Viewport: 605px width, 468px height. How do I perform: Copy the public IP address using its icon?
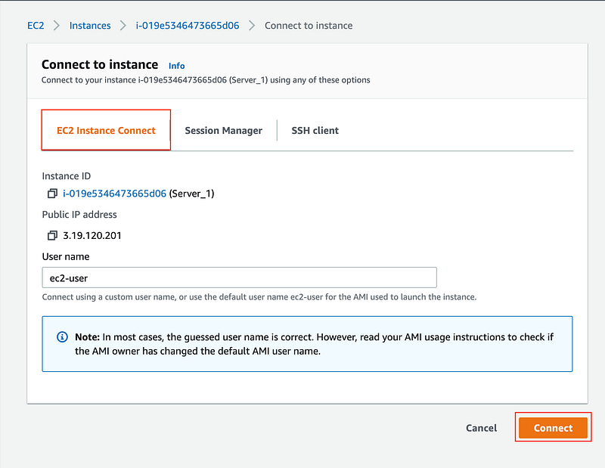coord(52,235)
